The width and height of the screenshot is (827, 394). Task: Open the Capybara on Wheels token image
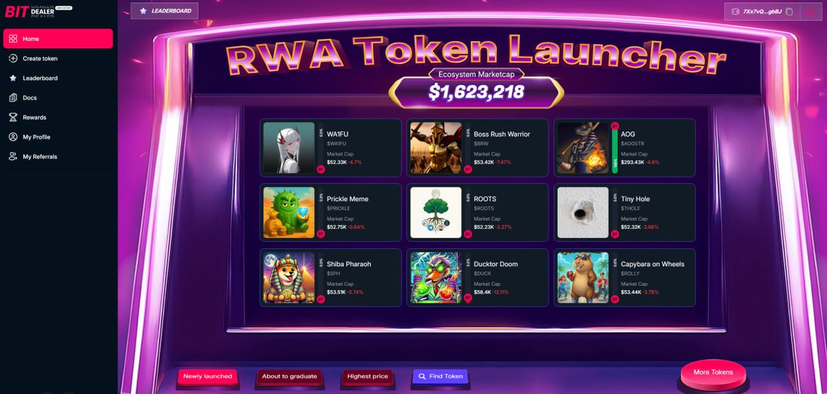coord(583,278)
